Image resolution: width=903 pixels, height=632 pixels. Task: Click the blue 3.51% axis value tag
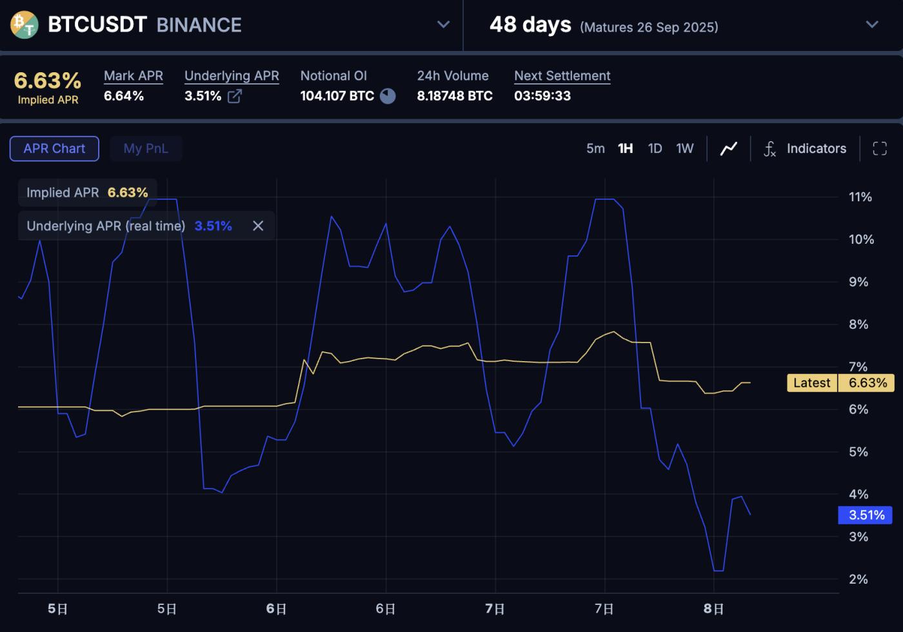coord(866,515)
